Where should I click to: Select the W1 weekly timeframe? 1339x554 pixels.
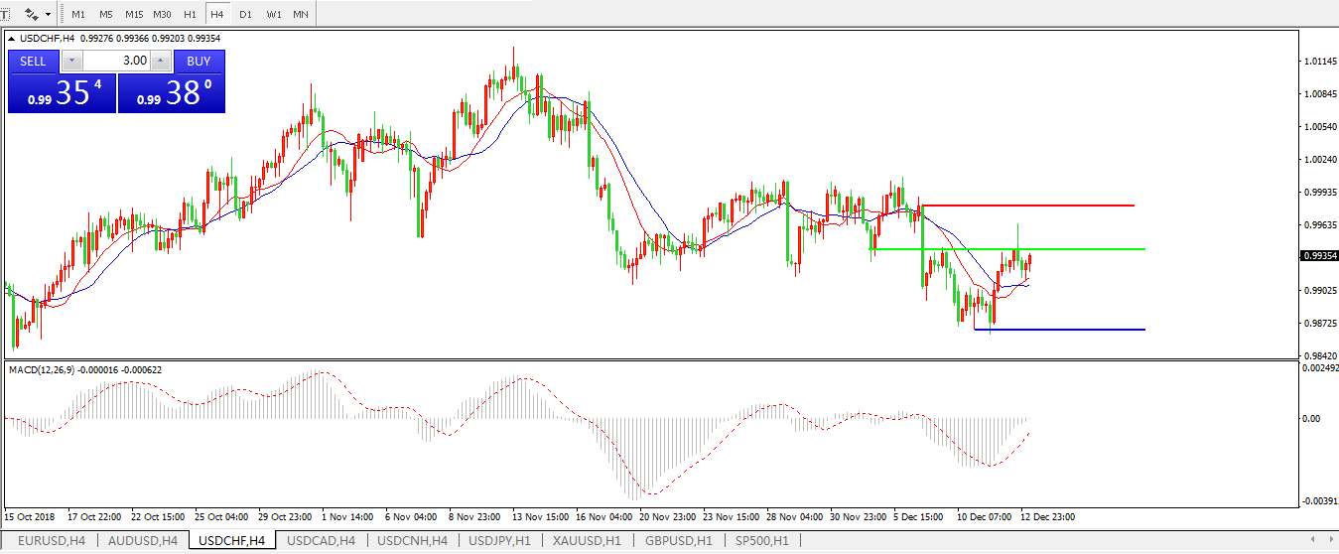click(x=273, y=15)
